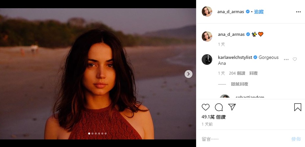305x147 pixels.
Task: View the 204 likes on comment
Action: (237, 73)
